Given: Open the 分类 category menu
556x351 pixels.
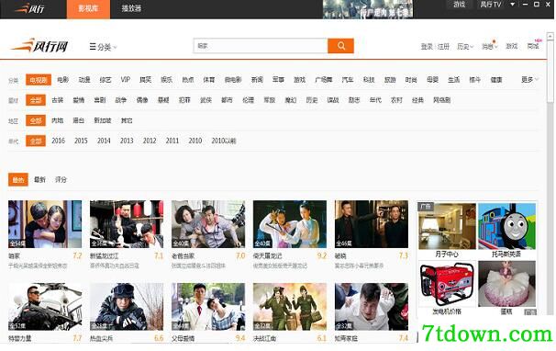Looking at the screenshot, I should click(103, 47).
